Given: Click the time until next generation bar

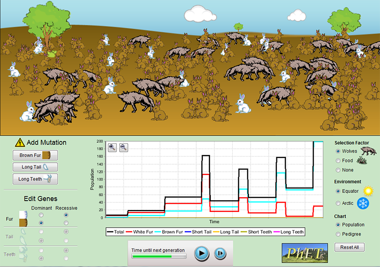Looking at the screenshot, I should 159,256.
